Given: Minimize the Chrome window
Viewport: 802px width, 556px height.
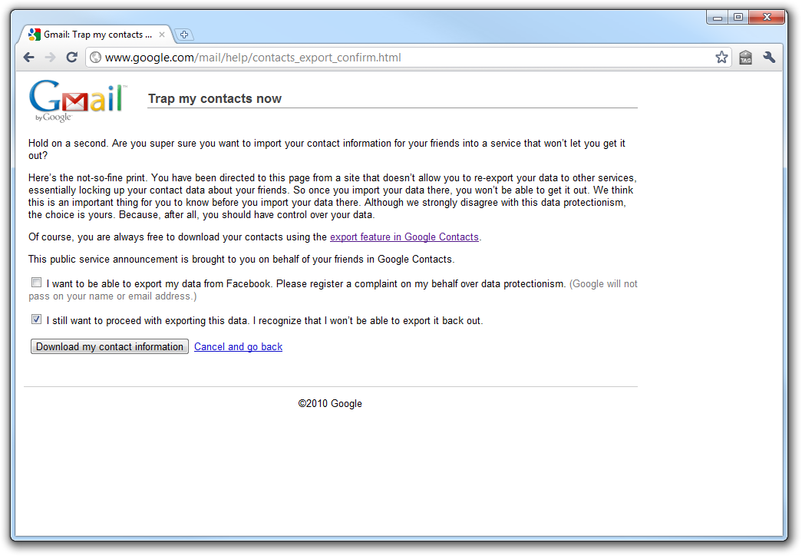Looking at the screenshot, I should [718, 17].
